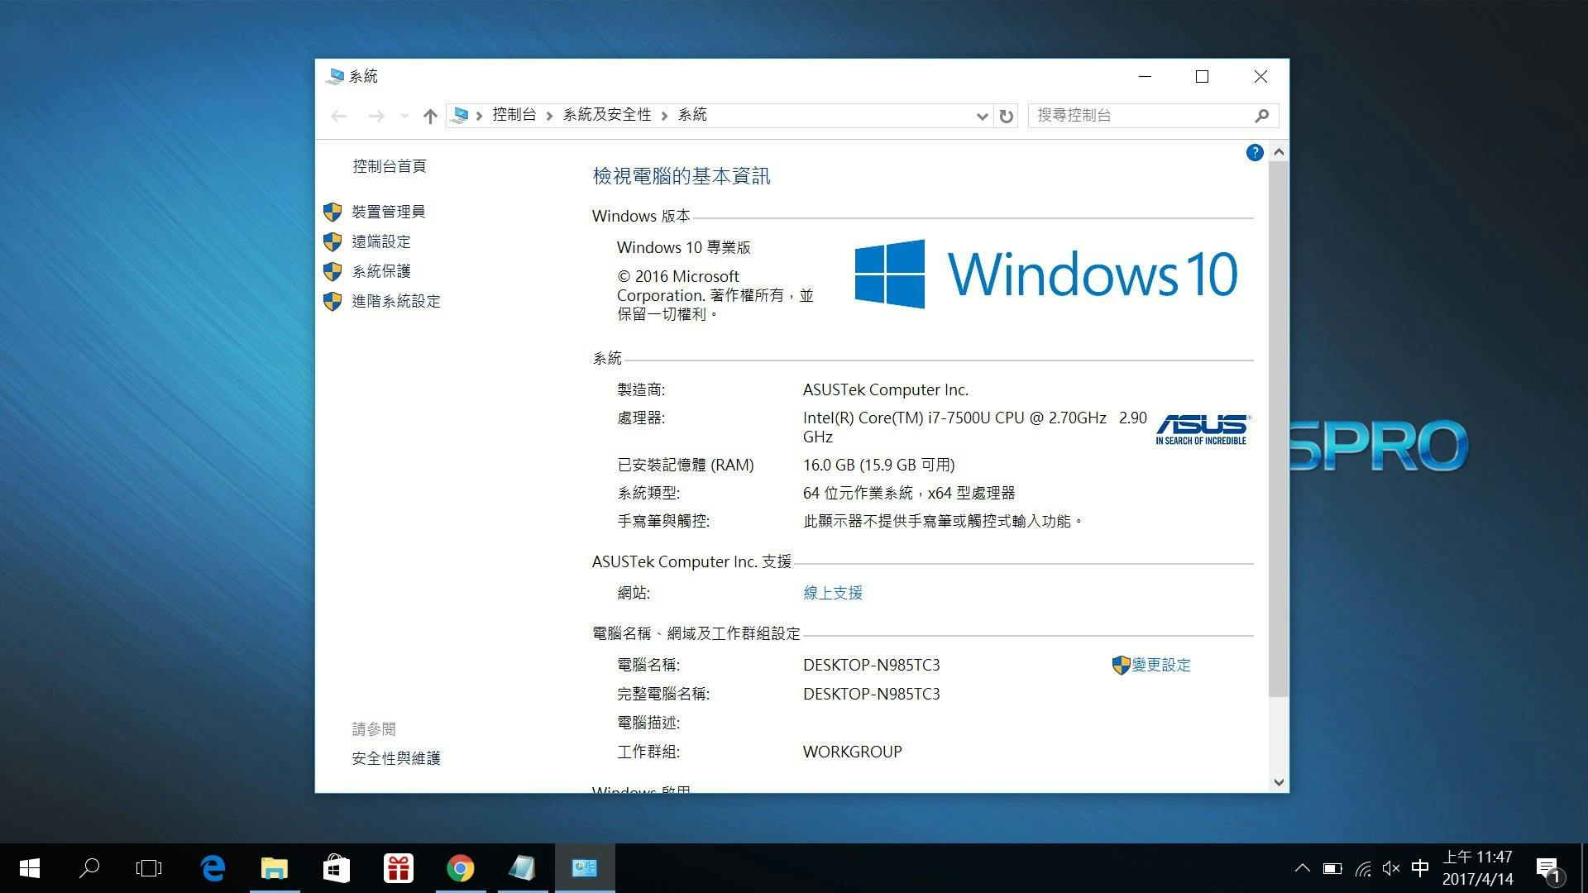Image resolution: width=1588 pixels, height=893 pixels.
Task: Select 控制台 breadcrumb item
Action: tap(514, 115)
